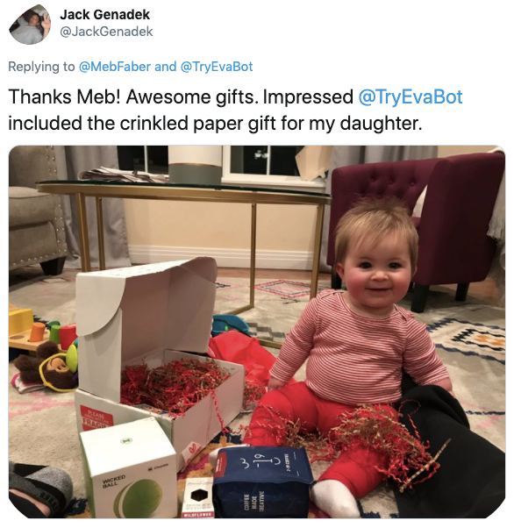Click the small Wildflower honey box
Image resolution: width=514 pixels, height=528 pixels.
click(197, 498)
